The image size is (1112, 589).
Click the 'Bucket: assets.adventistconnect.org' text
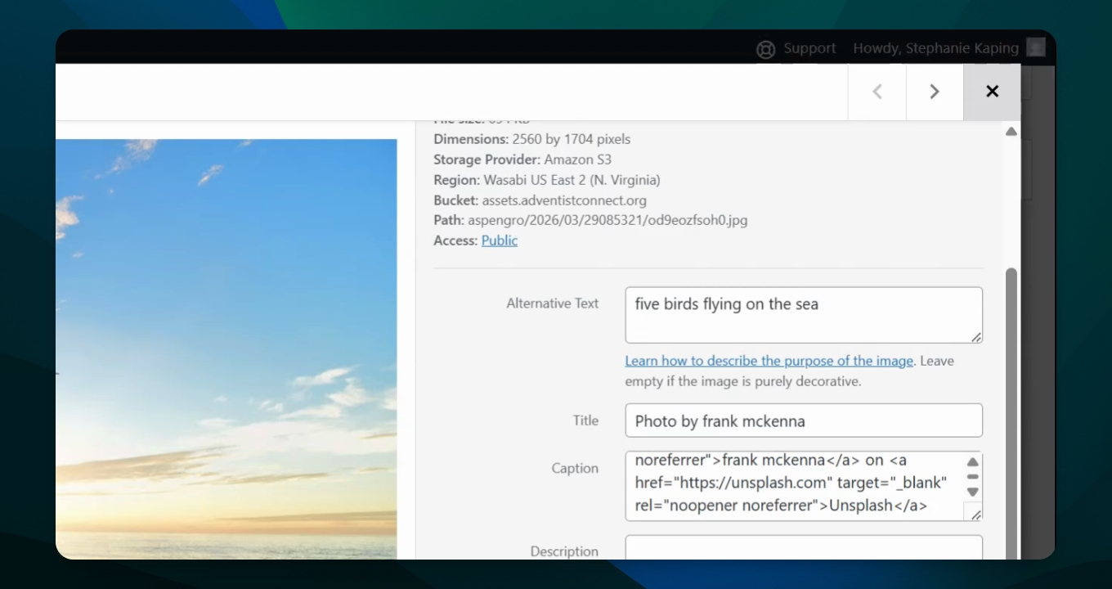pyautogui.click(x=540, y=200)
